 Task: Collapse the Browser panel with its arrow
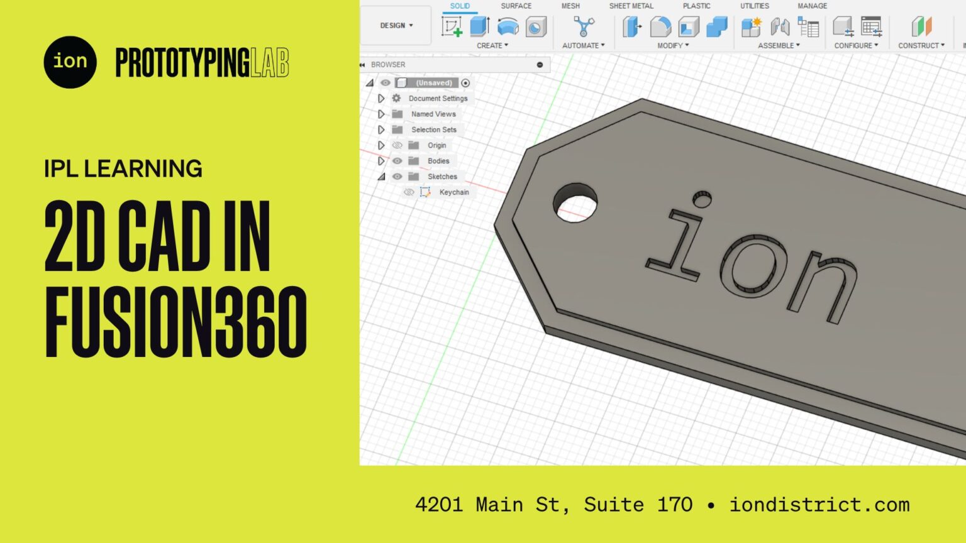(362, 64)
